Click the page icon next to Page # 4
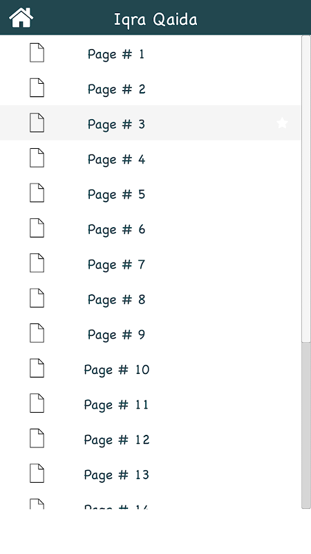311x554 pixels. 37,158
